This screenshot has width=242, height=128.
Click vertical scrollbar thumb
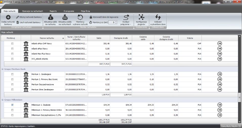click(239, 97)
